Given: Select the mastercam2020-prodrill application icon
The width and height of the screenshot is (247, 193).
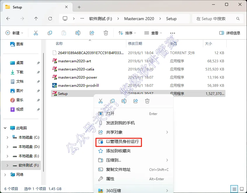Looking at the screenshot, I should [55, 85].
